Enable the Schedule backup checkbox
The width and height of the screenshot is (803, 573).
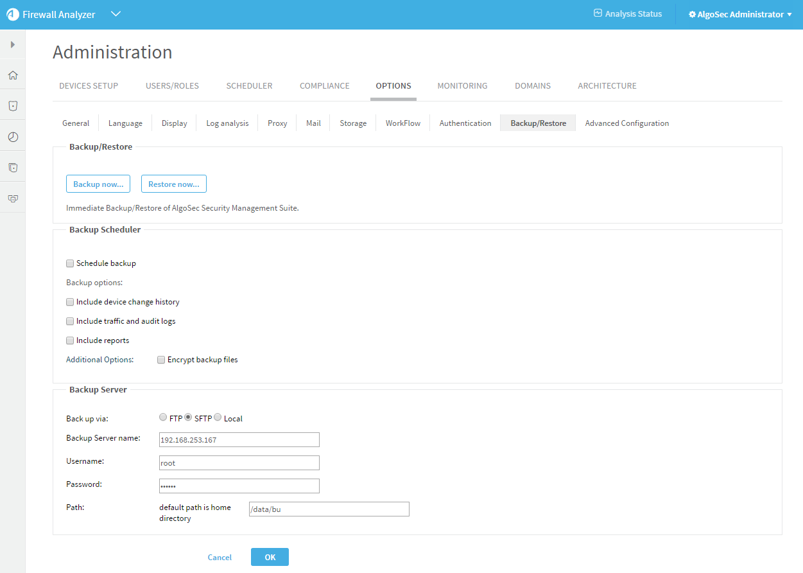pyautogui.click(x=70, y=263)
